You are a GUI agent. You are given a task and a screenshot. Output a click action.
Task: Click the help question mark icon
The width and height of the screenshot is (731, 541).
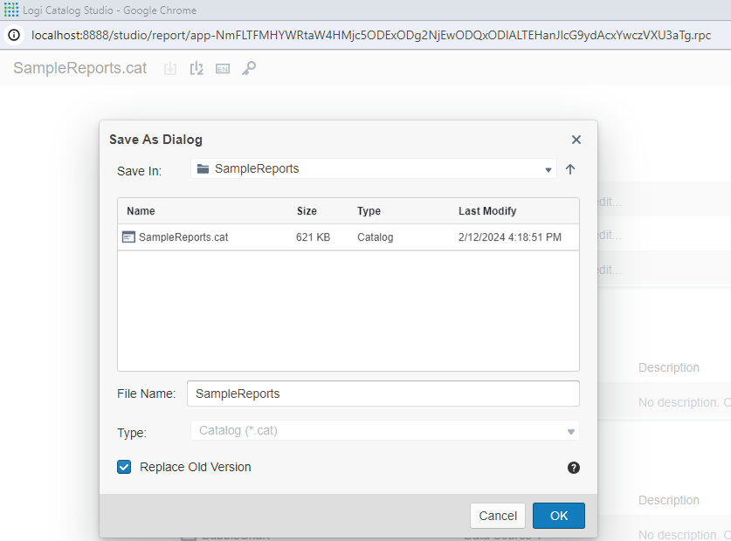pos(573,468)
